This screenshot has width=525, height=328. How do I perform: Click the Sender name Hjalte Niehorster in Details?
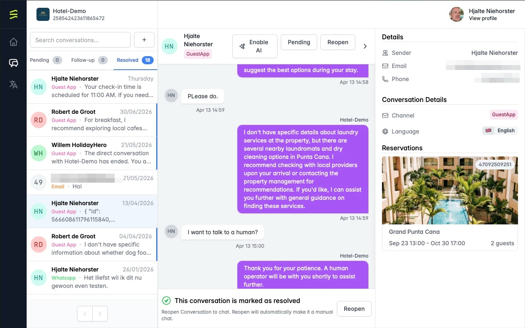pos(495,53)
